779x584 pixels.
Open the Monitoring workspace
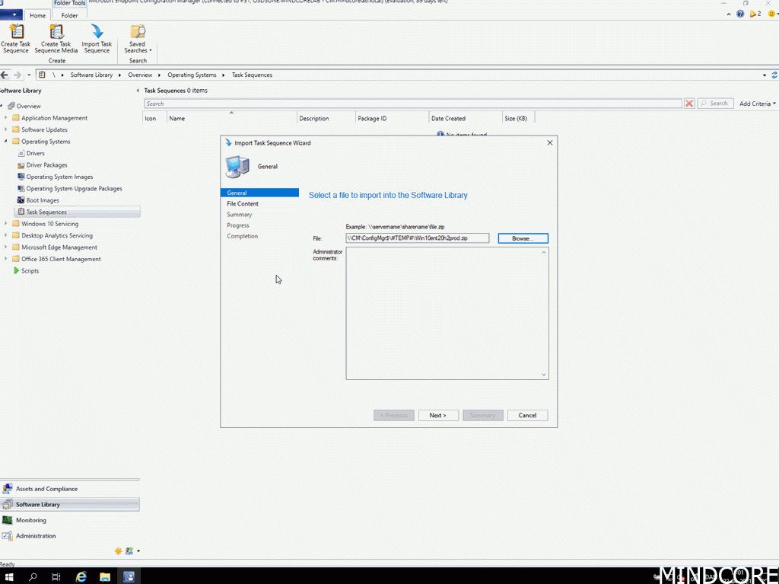click(31, 520)
